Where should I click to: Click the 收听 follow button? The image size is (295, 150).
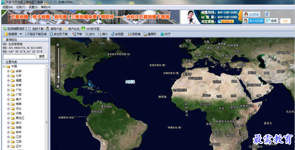click(272, 21)
